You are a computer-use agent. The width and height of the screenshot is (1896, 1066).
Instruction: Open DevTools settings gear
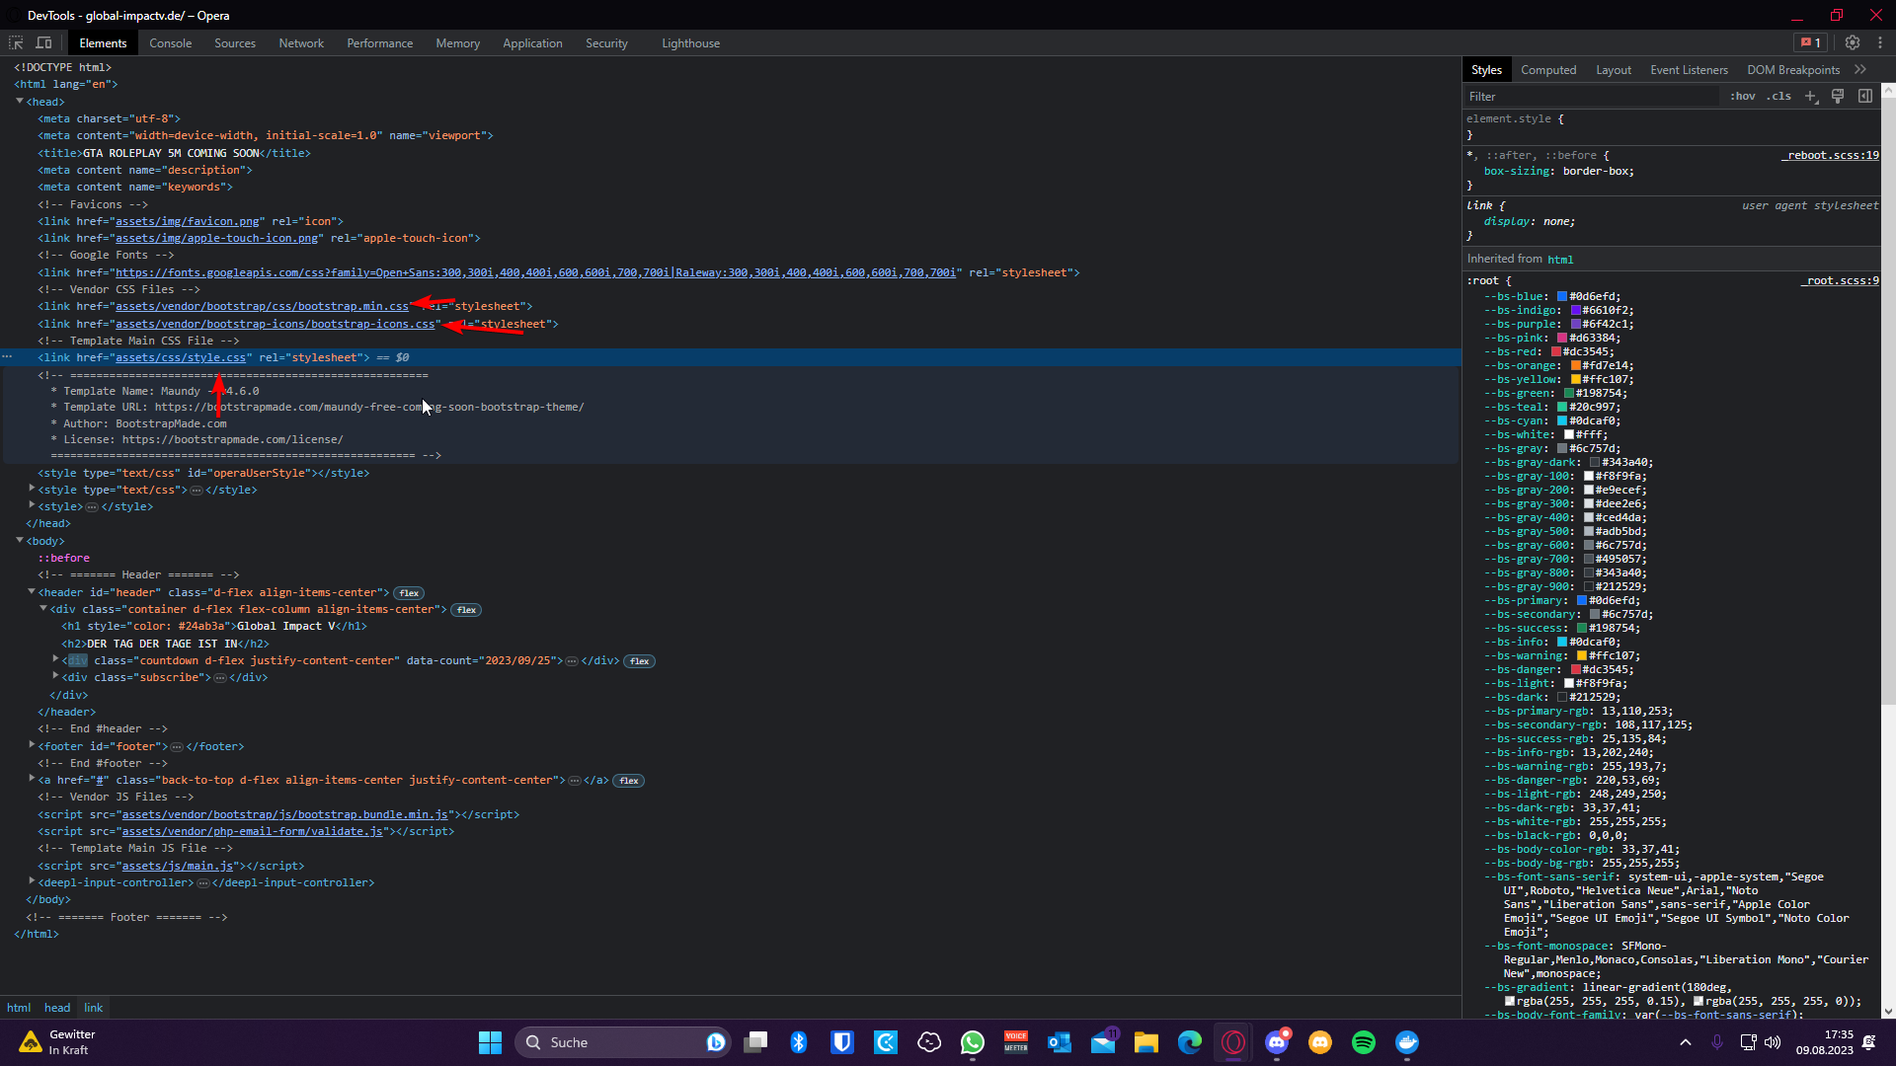[1853, 43]
